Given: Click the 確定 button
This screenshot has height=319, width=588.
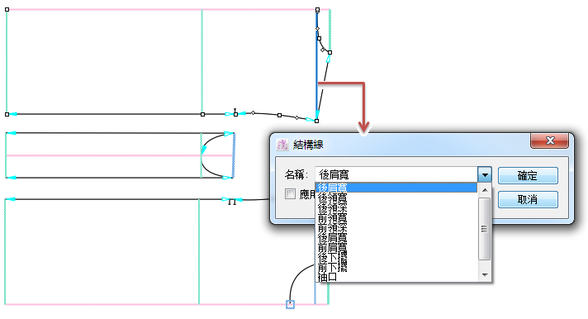Looking at the screenshot, I should point(528,176).
